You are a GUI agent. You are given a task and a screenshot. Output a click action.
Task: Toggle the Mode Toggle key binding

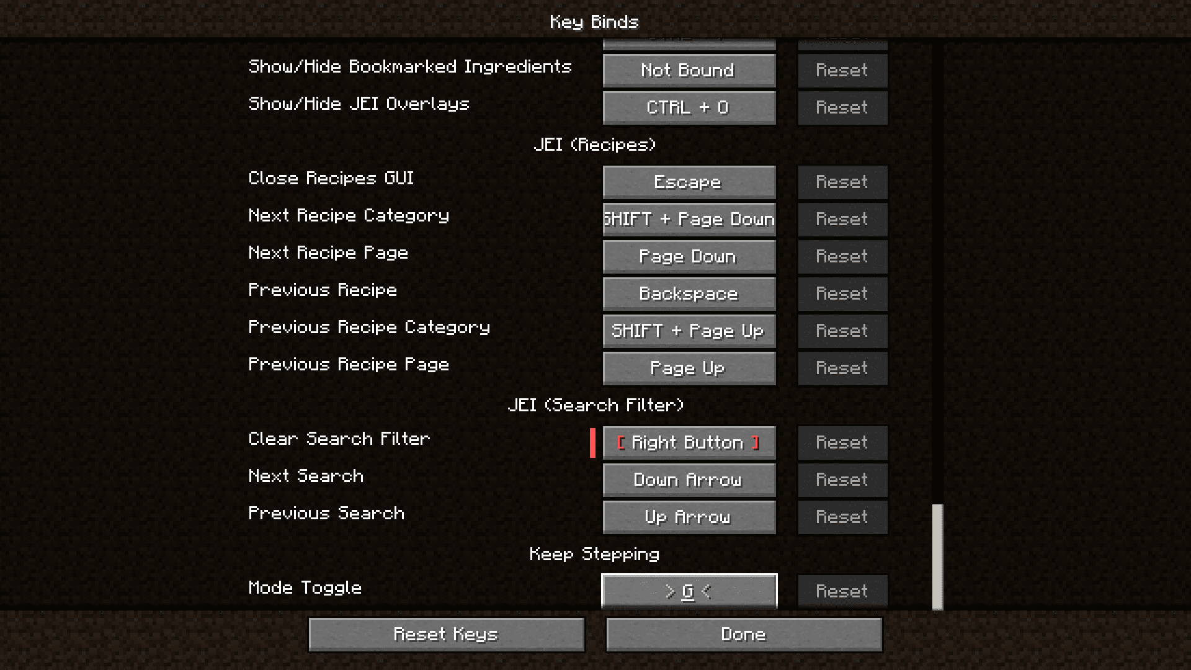(x=688, y=591)
